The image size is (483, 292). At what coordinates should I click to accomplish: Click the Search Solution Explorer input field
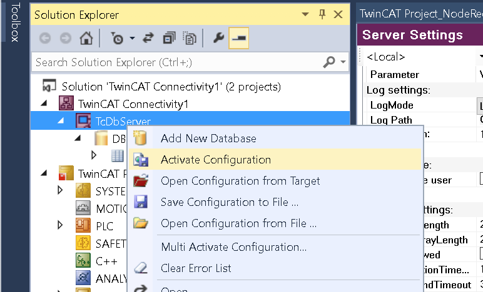click(x=177, y=62)
